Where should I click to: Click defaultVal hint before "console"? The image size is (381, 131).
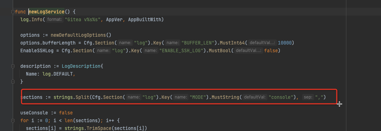click(x=255, y=97)
